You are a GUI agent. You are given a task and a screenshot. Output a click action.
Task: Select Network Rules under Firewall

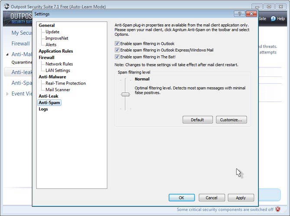(59, 64)
